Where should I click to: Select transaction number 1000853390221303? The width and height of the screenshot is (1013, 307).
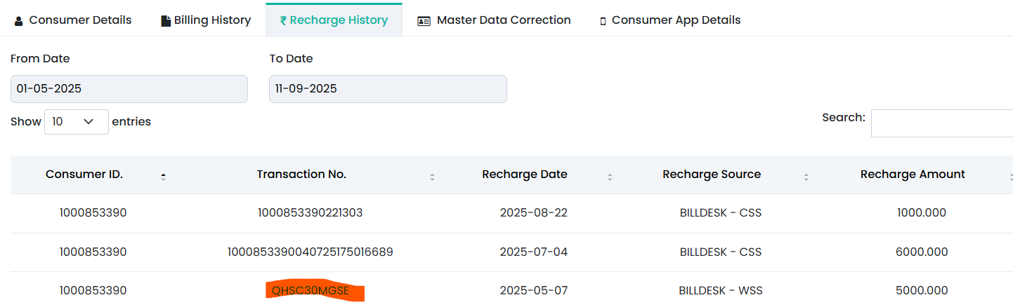click(x=311, y=213)
